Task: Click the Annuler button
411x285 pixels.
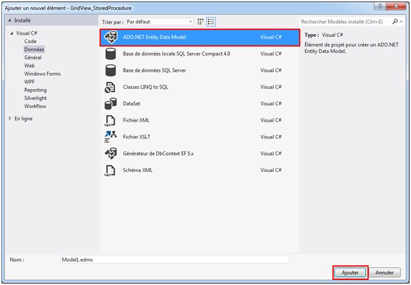Action: click(x=385, y=273)
